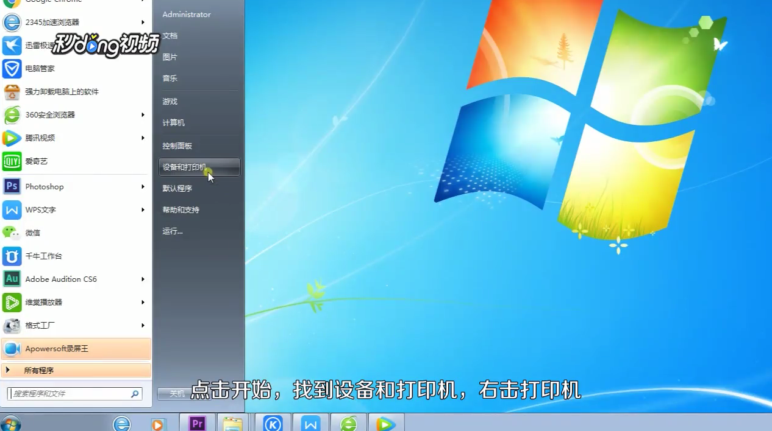Expand 腾讯视频 jump list arrow

143,138
